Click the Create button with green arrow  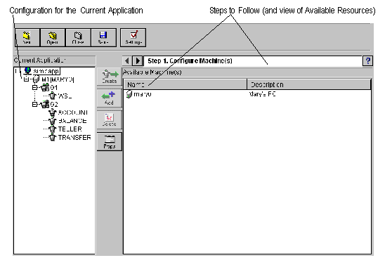click(x=110, y=77)
